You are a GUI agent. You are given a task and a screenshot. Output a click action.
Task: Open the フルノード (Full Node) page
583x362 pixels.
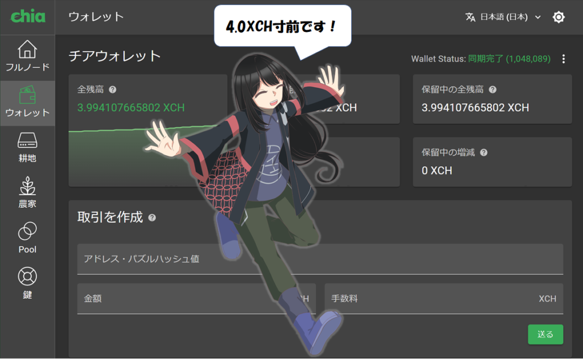tap(27, 56)
